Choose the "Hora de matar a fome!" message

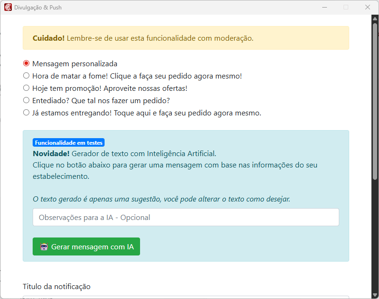click(x=26, y=76)
